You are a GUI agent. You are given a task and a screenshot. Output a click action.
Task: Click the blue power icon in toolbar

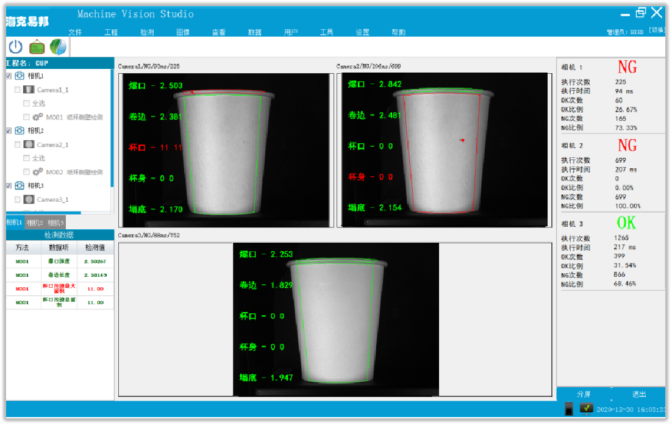(x=16, y=47)
